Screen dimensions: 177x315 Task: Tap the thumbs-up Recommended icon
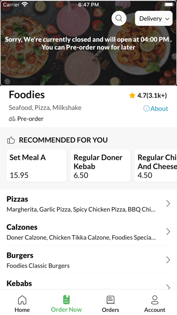tap(11, 140)
